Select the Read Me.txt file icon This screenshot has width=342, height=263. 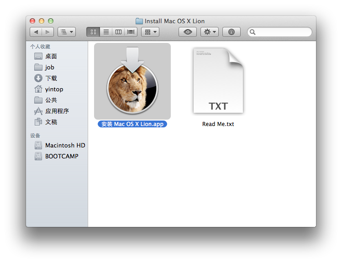tap(218, 82)
